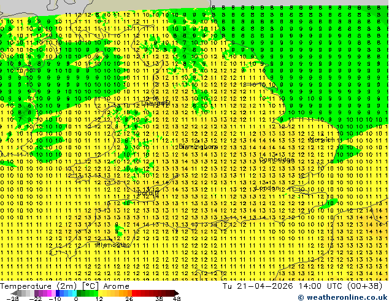Viewport: 389px width, 301px height.
Task: Click the Liverpool city label
Action: click(156, 103)
